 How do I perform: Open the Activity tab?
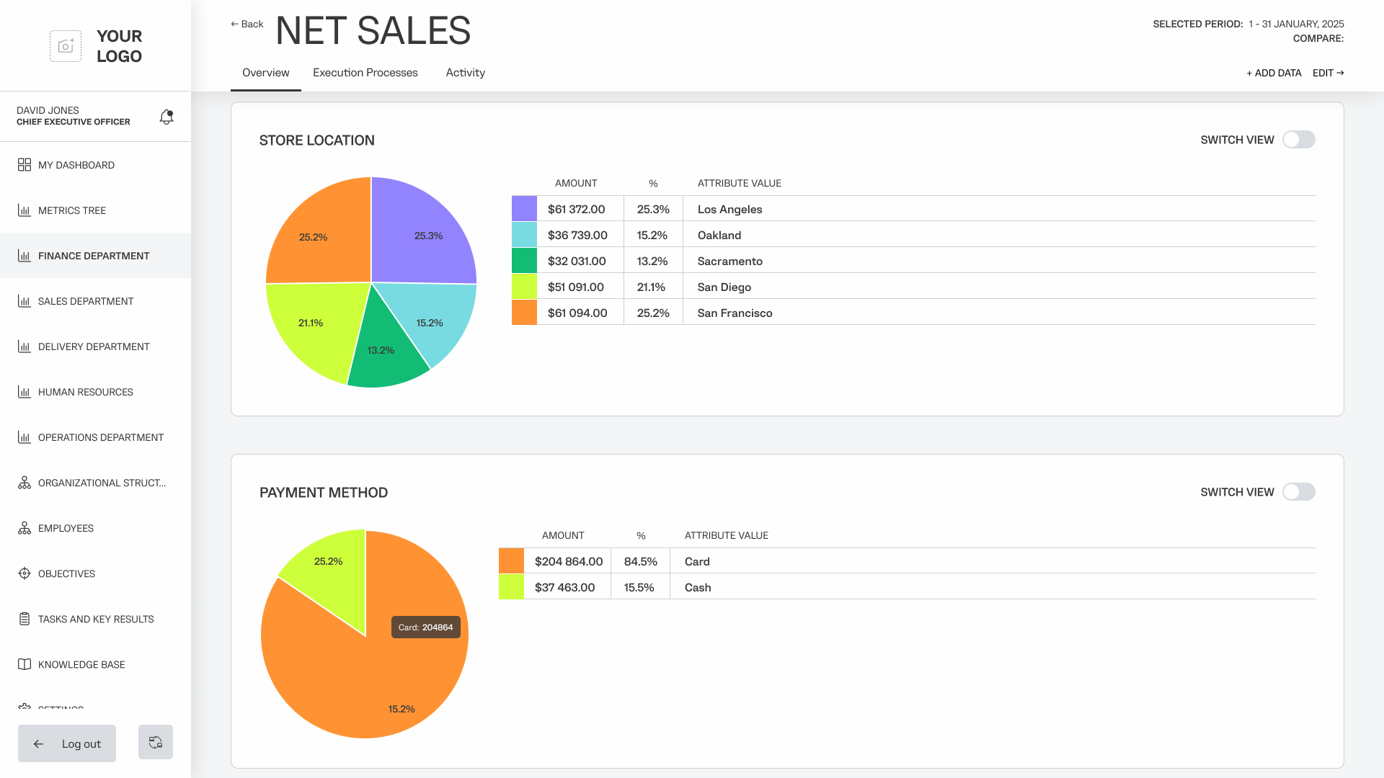(x=465, y=73)
